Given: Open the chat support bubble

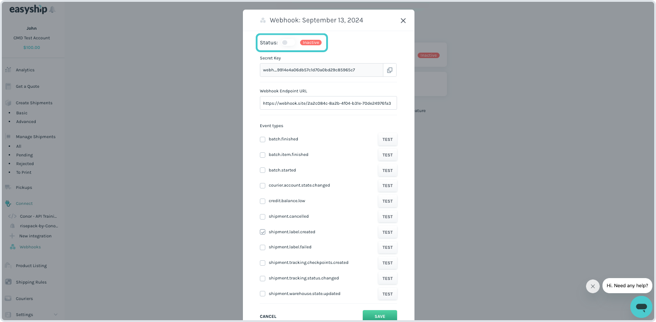Looking at the screenshot, I should pos(641,306).
